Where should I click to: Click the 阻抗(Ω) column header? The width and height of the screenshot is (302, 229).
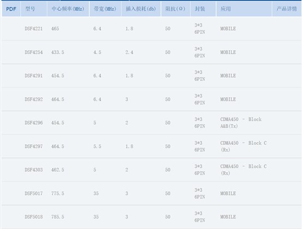[x=176, y=9]
